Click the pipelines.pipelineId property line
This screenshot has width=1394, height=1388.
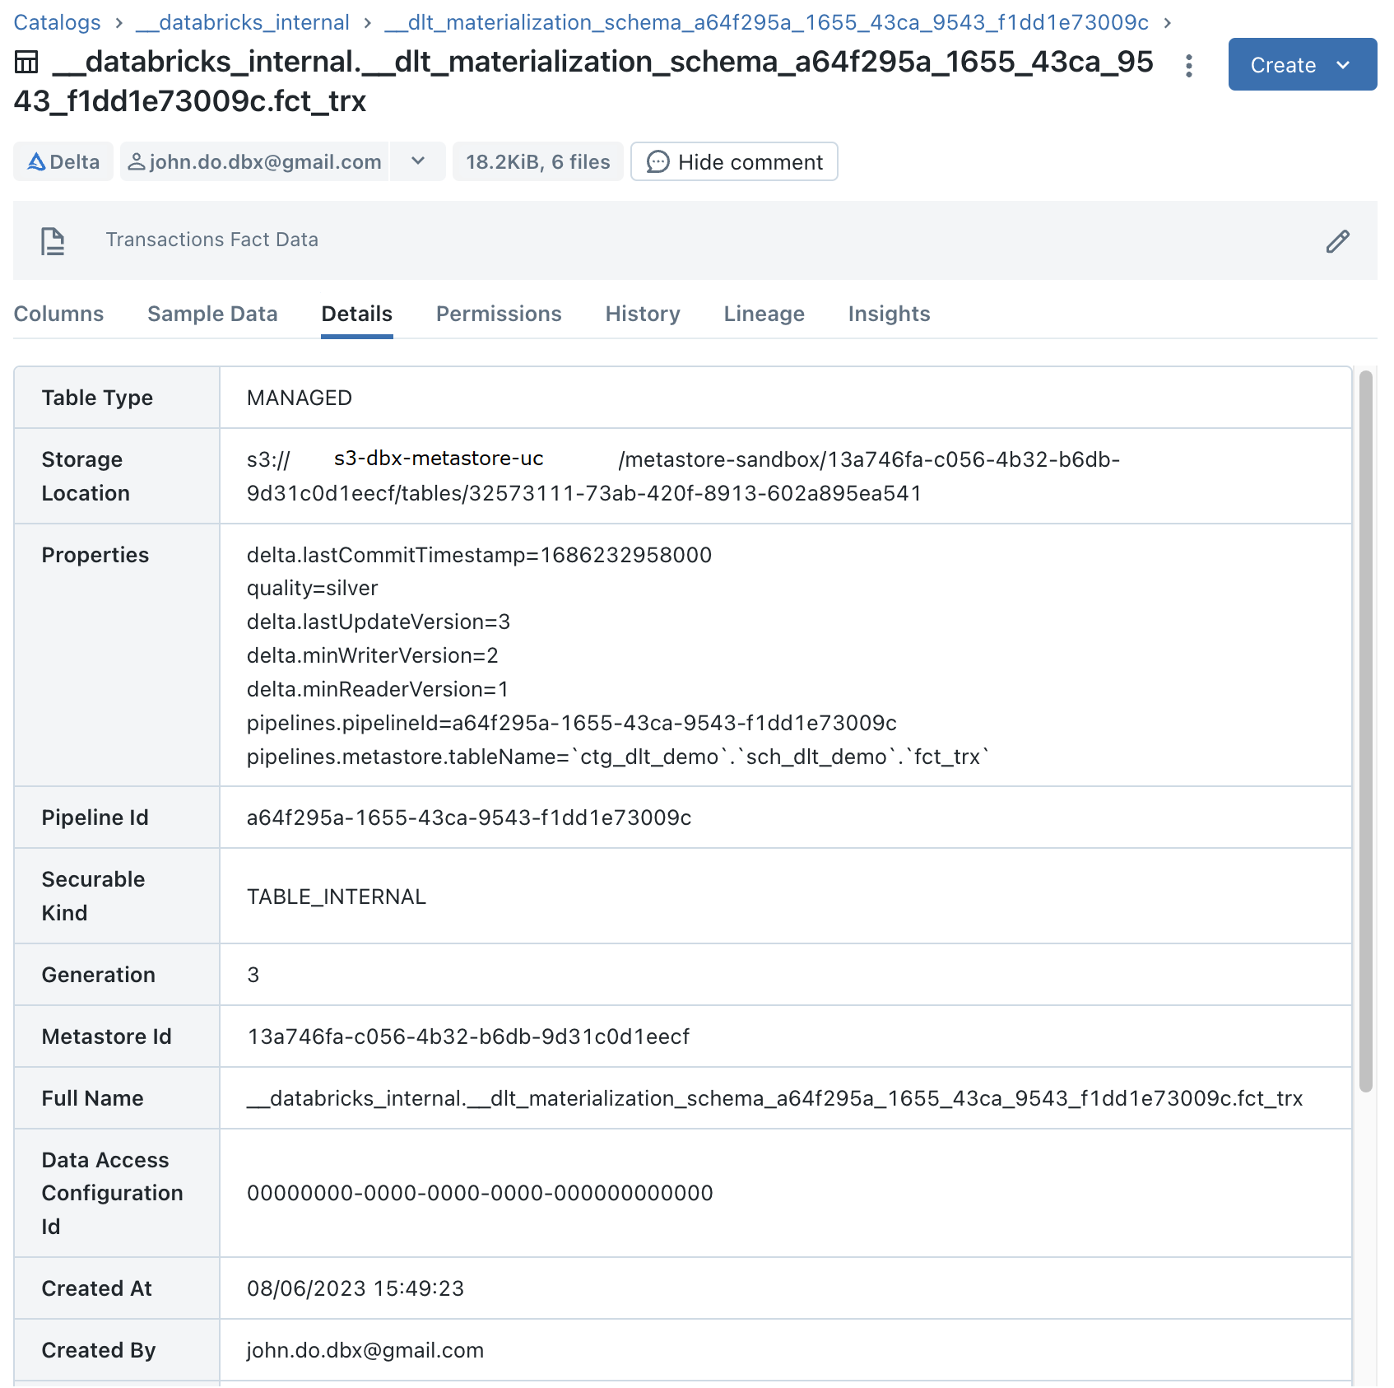pyautogui.click(x=572, y=723)
